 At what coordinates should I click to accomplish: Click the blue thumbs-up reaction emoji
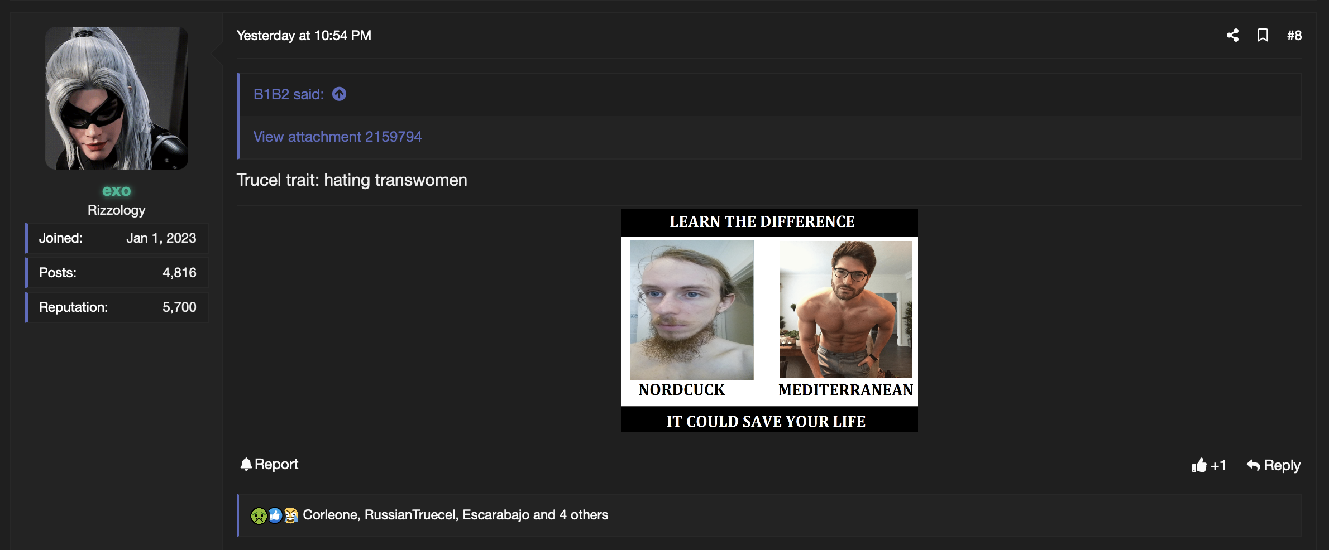275,515
